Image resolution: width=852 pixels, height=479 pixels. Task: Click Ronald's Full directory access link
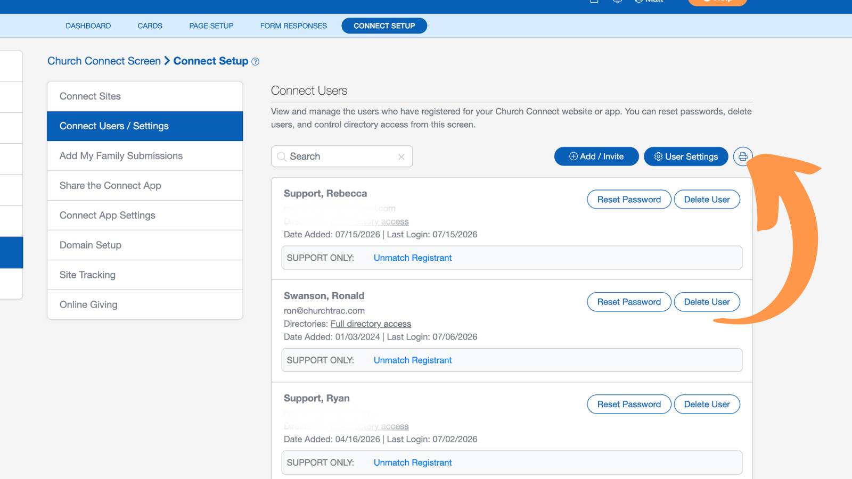coord(371,324)
